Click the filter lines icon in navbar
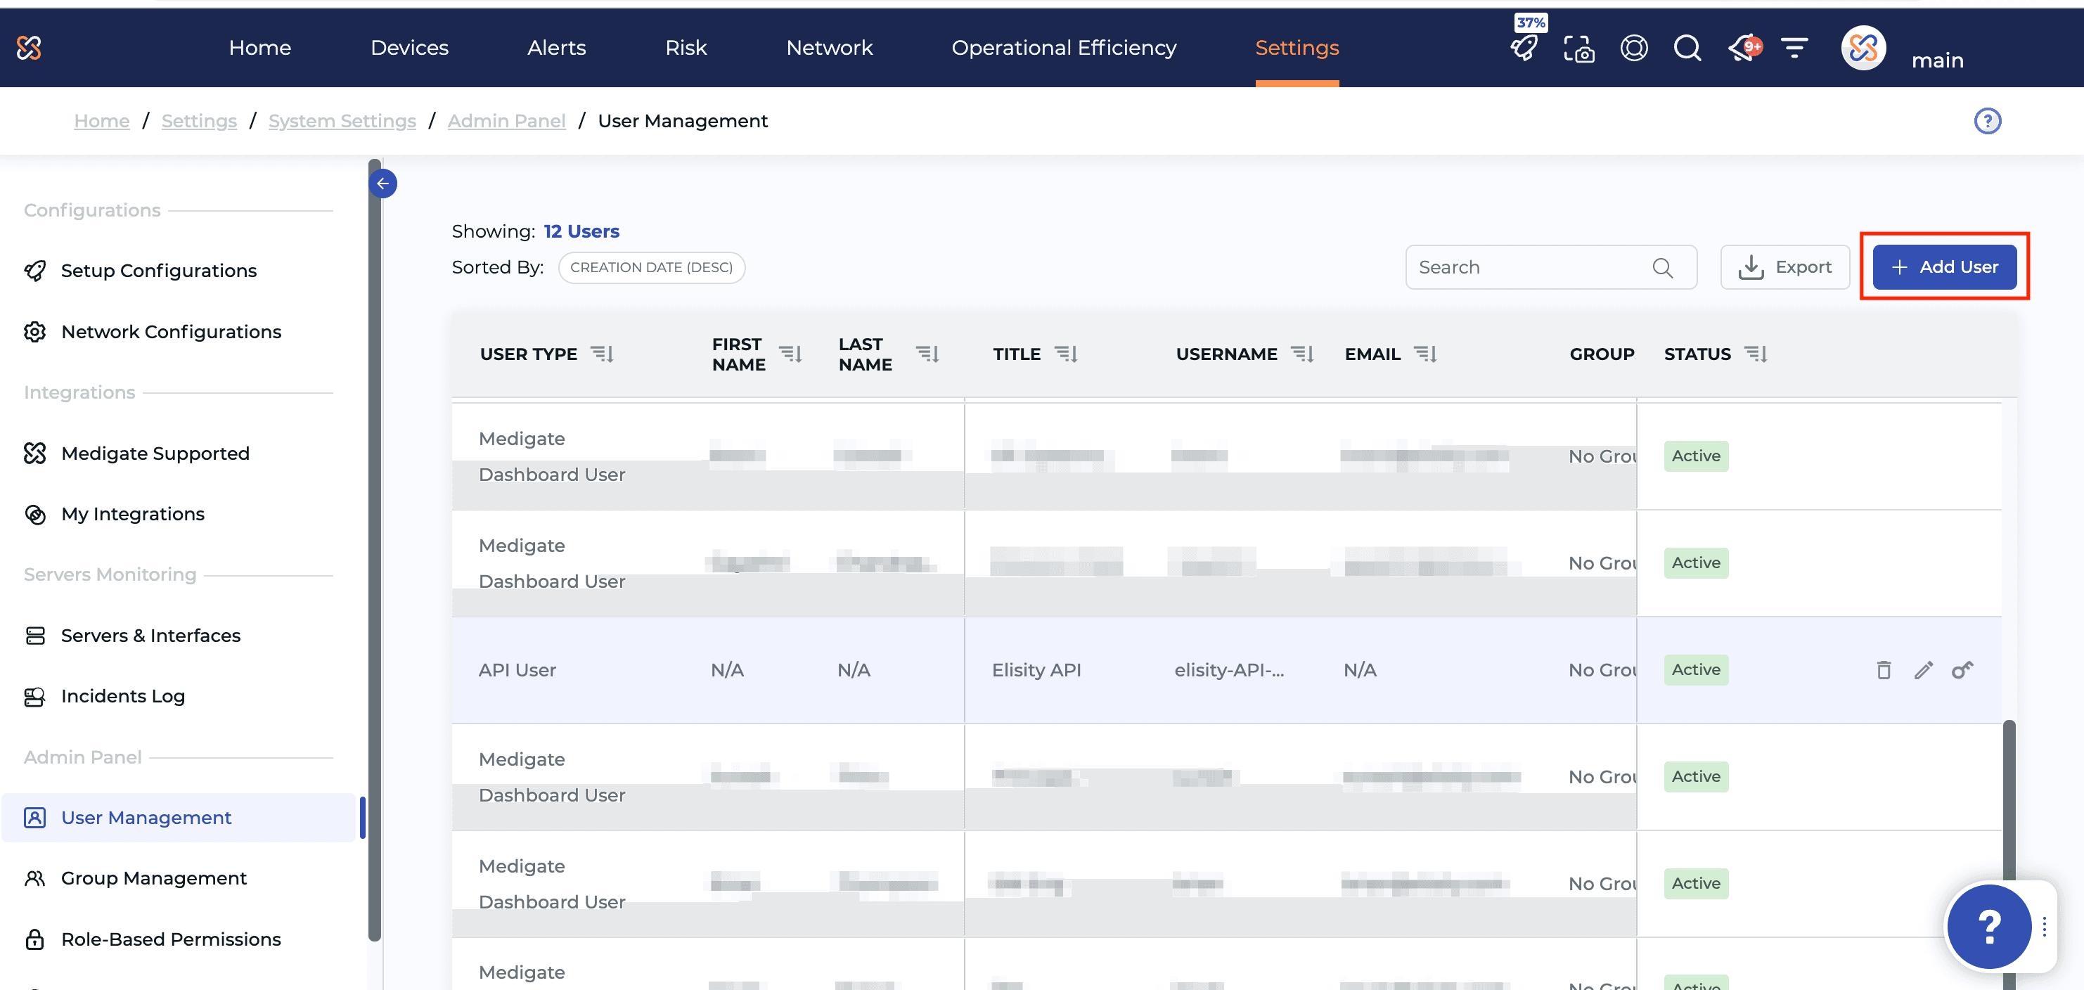Viewport: 2084px width, 990px height. pos(1794,48)
